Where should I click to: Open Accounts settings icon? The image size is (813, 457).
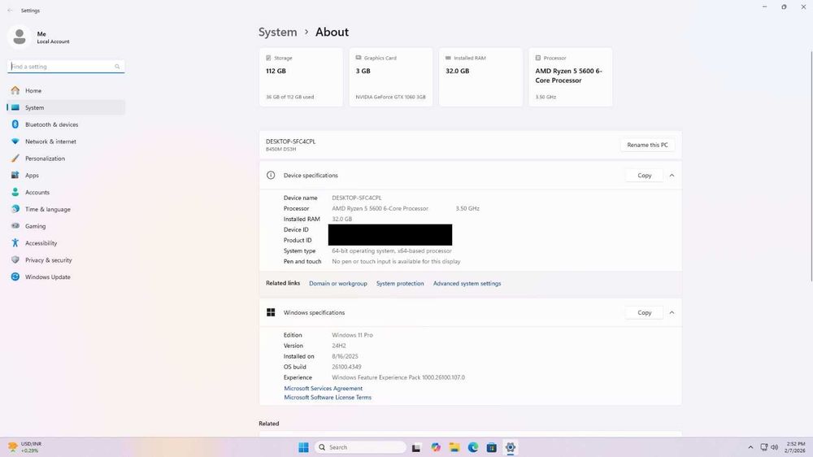(15, 192)
